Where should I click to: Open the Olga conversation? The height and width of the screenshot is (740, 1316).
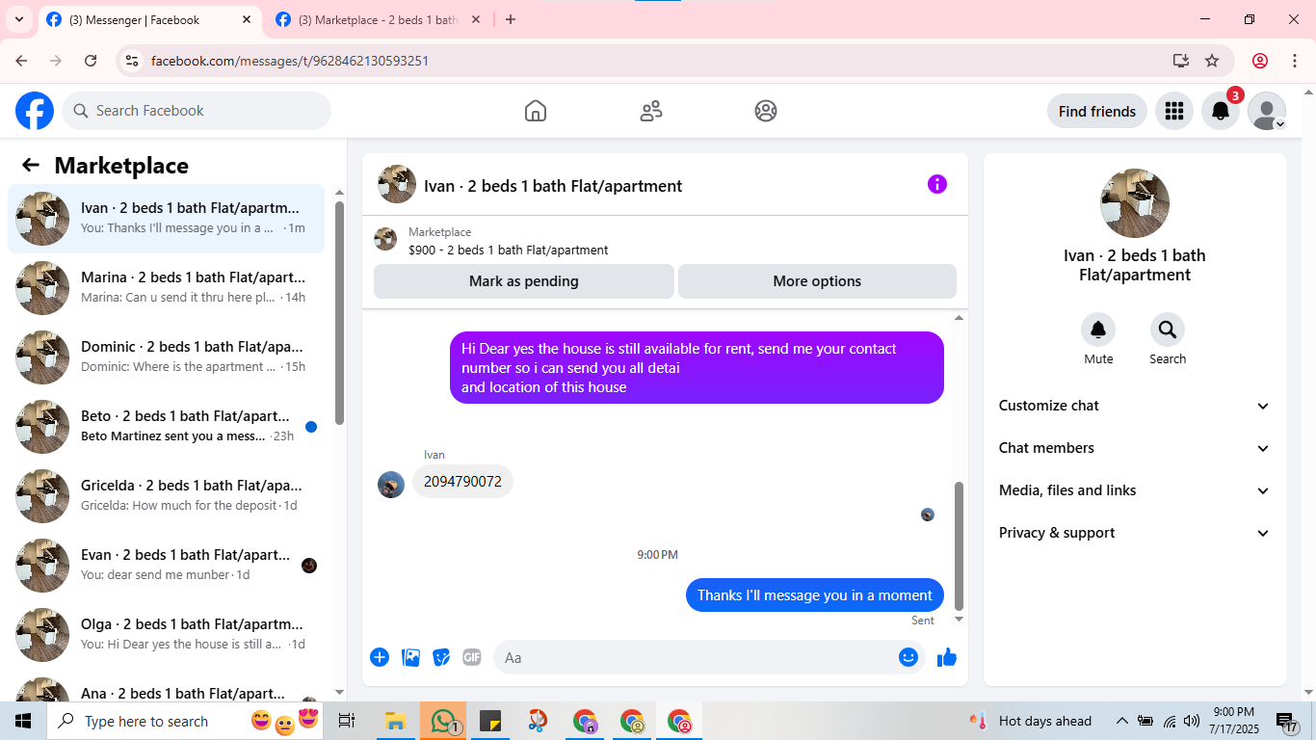click(167, 635)
